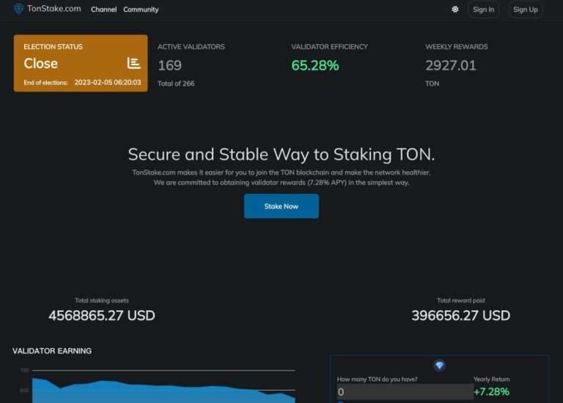
Task: Open the Channel menu item
Action: (103, 10)
